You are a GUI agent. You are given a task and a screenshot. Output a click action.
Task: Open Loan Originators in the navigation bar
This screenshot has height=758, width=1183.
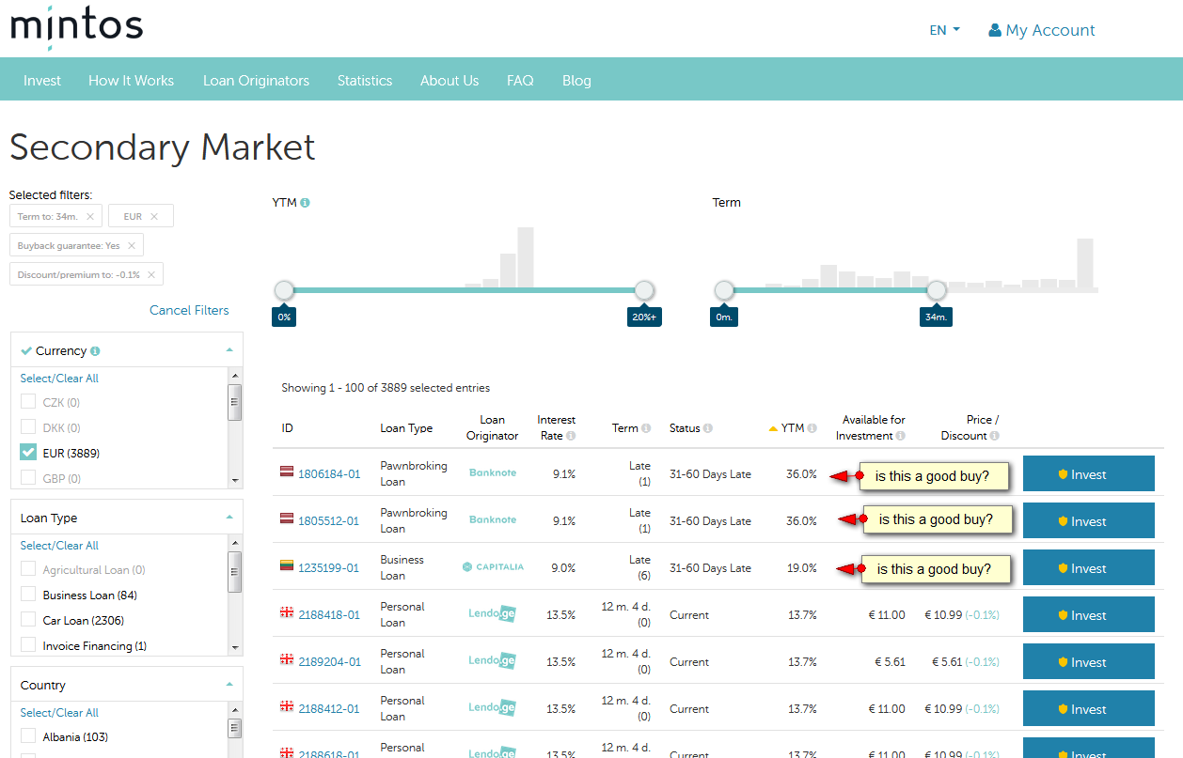(256, 81)
